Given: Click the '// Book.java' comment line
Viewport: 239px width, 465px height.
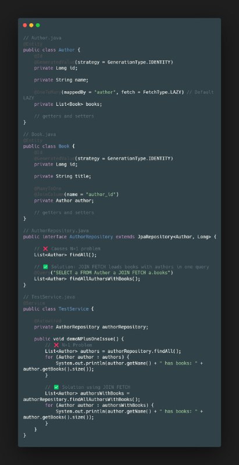Looking at the screenshot, I should 40,134.
